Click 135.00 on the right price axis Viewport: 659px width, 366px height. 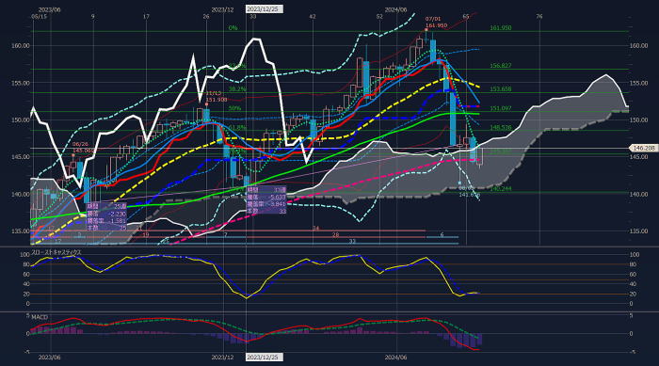638,231
